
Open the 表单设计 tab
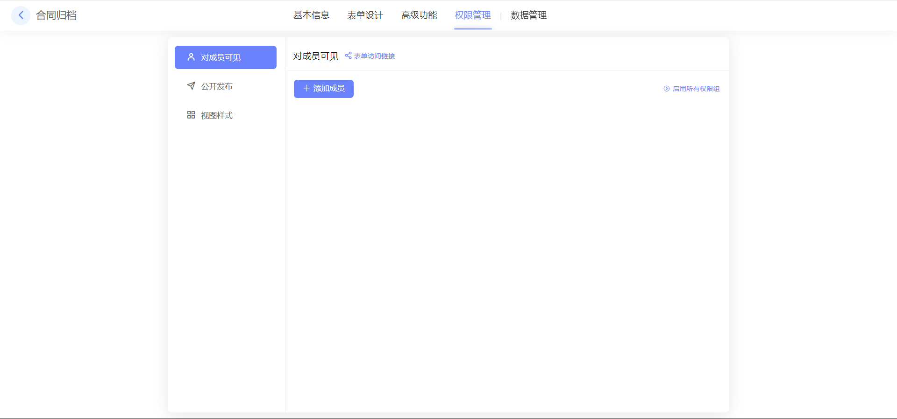click(365, 15)
